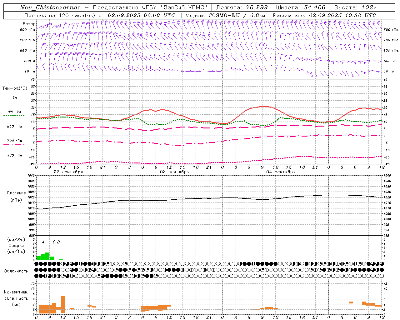400x320 pixels.
Task: Click the '(мм/3ч.)' precipitation unit label
Action: (16, 240)
